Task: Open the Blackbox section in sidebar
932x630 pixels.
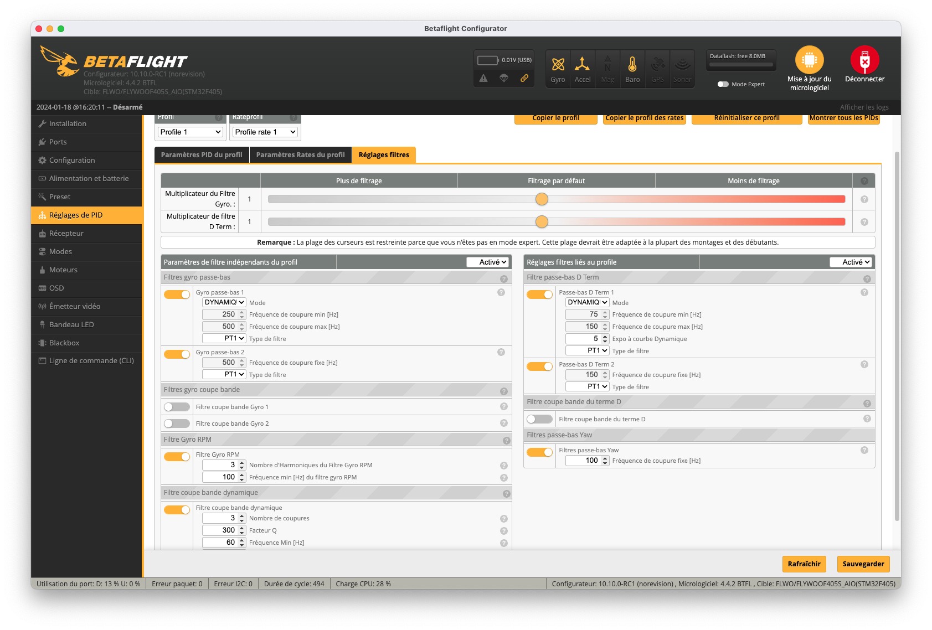Action: click(86, 343)
